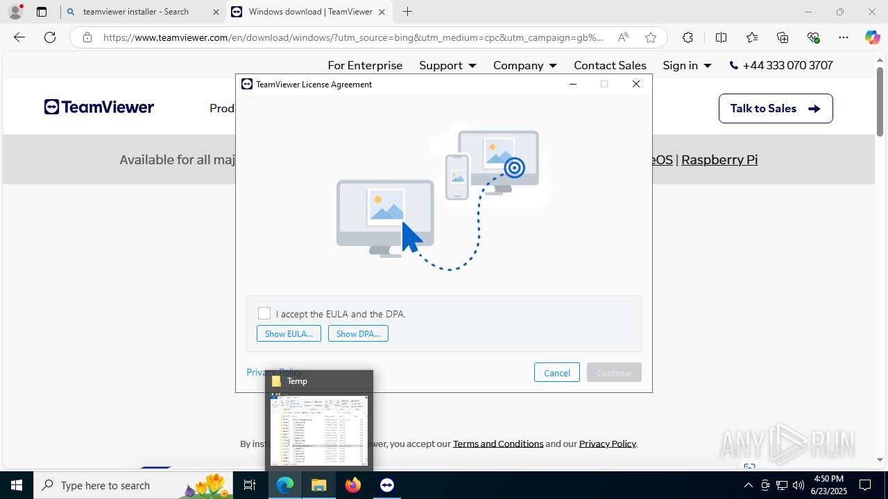The width and height of the screenshot is (888, 499).
Task: Open the volume speaker tray icon
Action: tap(799, 485)
